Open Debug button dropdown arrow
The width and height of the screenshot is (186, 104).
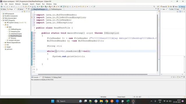click(40, 7)
